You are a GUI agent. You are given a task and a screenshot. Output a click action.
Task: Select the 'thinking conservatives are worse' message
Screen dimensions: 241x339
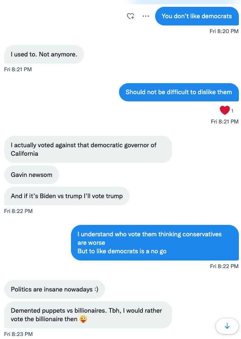pyautogui.click(x=155, y=243)
